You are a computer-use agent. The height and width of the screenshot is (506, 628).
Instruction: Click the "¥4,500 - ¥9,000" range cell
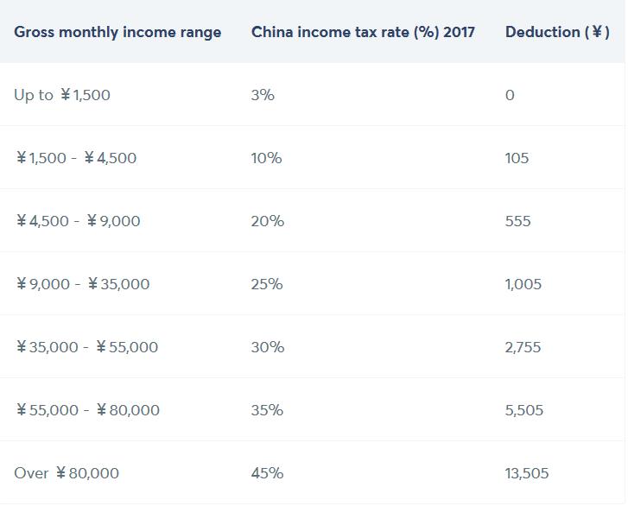click(x=78, y=221)
